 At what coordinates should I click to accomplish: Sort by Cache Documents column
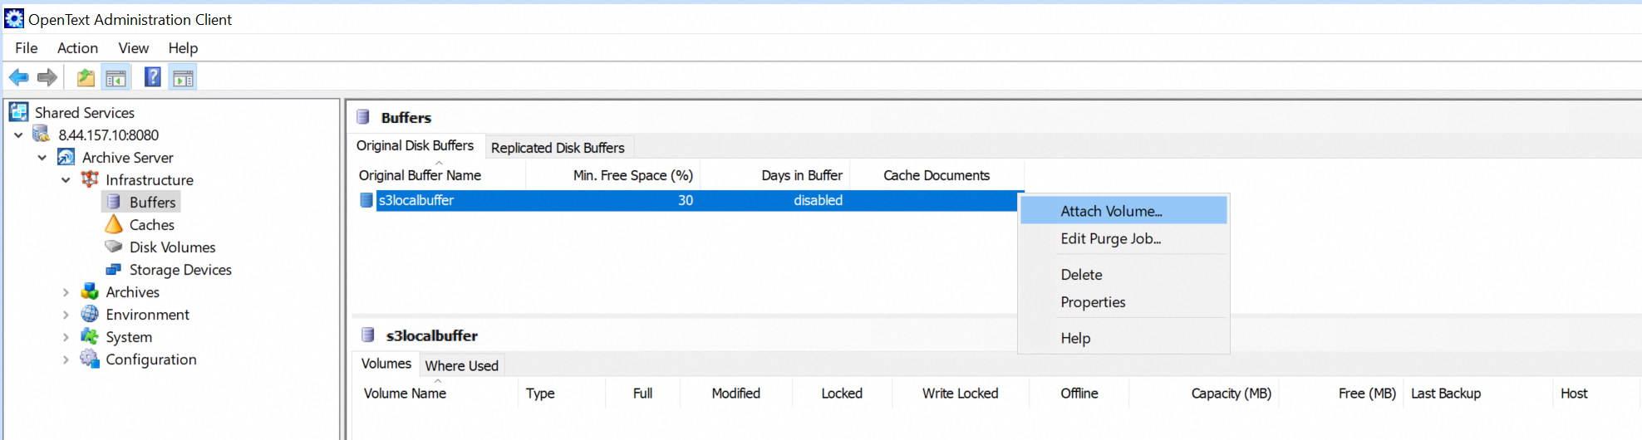pos(937,175)
